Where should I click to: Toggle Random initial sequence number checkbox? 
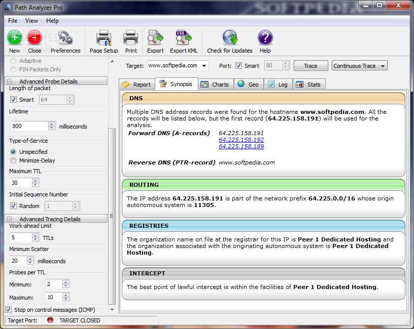(13, 205)
